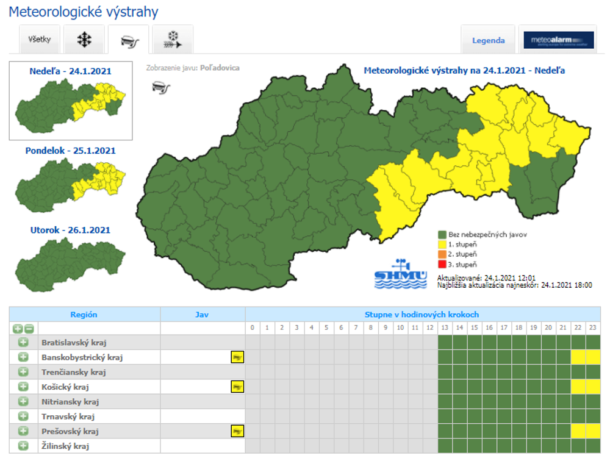The height and width of the screenshot is (461, 610).
Task: Select the wind warning tab icon
Action: [x=84, y=39]
